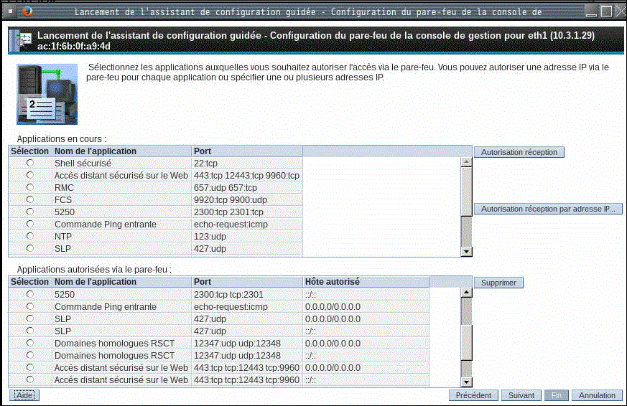Click scroll-down arrow of authorized applications list

pos(466,382)
